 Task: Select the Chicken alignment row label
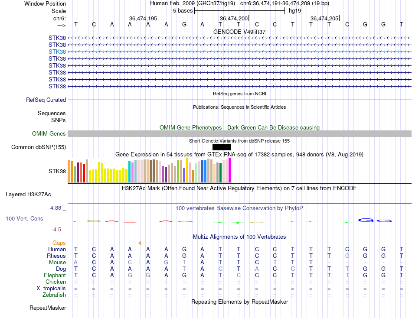point(56,282)
